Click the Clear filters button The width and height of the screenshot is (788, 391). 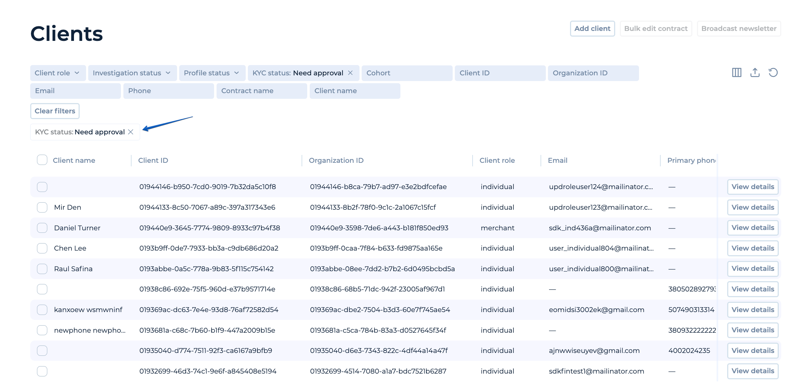coord(55,111)
